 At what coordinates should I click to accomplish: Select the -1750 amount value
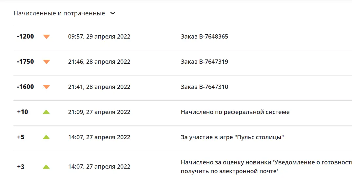[x=25, y=61]
